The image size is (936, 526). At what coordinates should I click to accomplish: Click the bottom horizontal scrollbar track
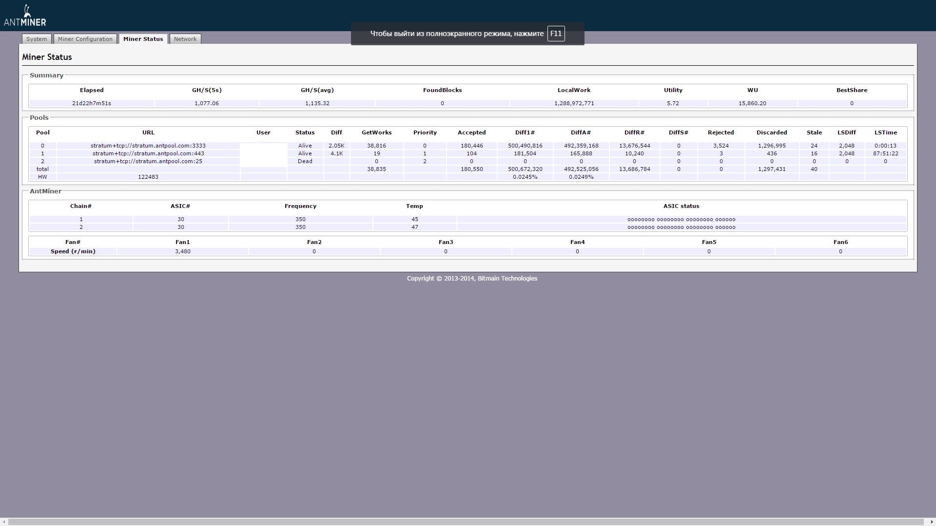[x=468, y=522]
